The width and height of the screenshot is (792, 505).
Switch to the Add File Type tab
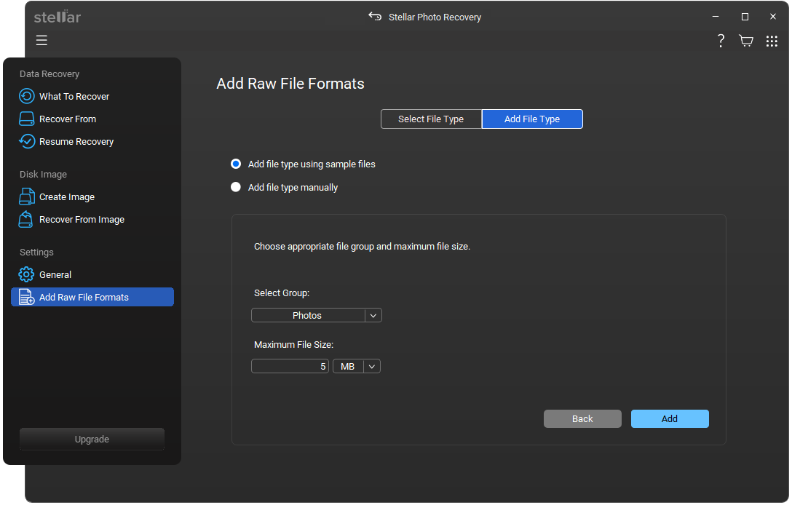click(532, 119)
